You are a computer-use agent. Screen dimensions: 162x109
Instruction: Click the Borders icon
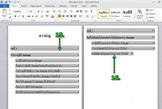(92, 16)
